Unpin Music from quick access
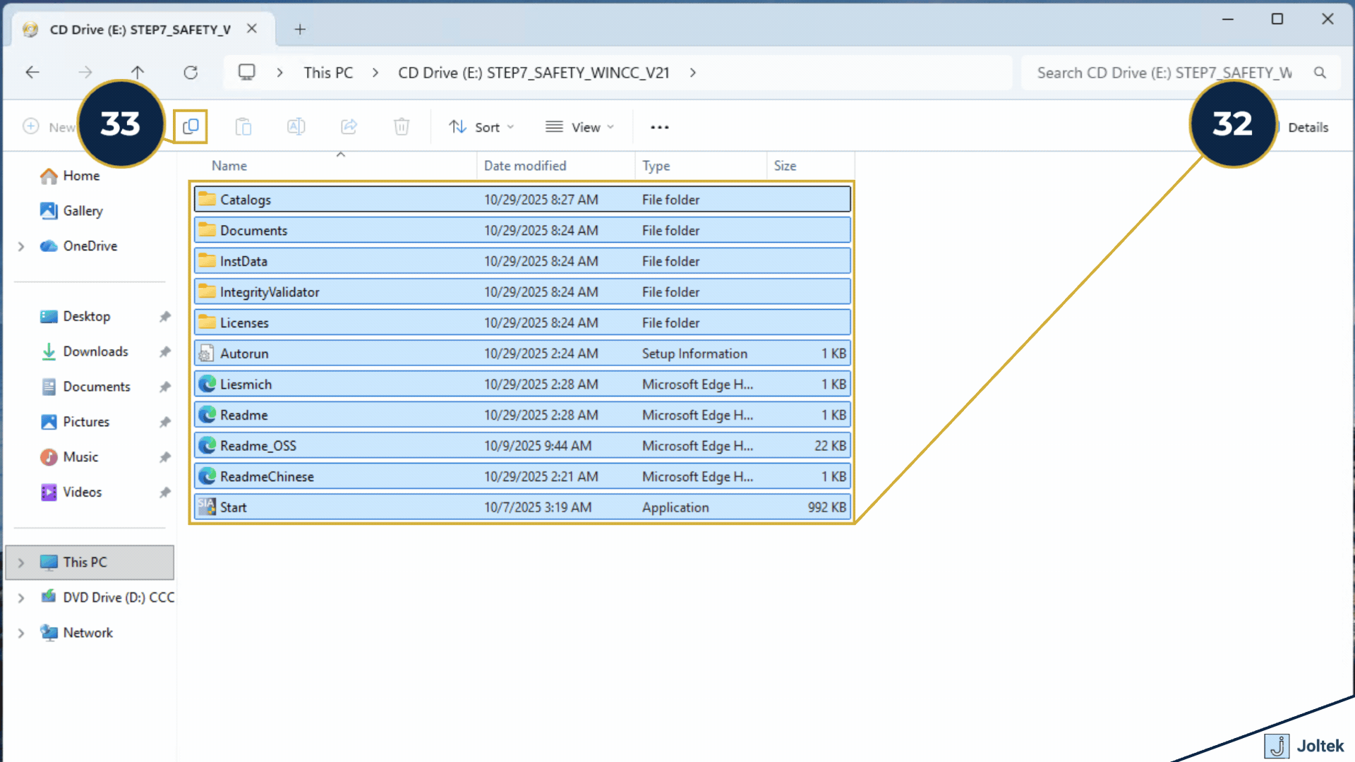1355x762 pixels. click(164, 456)
